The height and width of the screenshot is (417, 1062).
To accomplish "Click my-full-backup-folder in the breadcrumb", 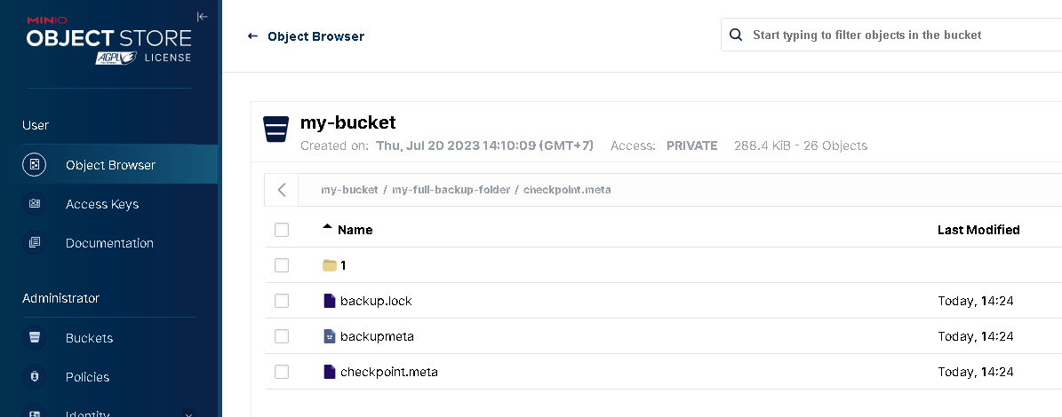I will click(451, 190).
